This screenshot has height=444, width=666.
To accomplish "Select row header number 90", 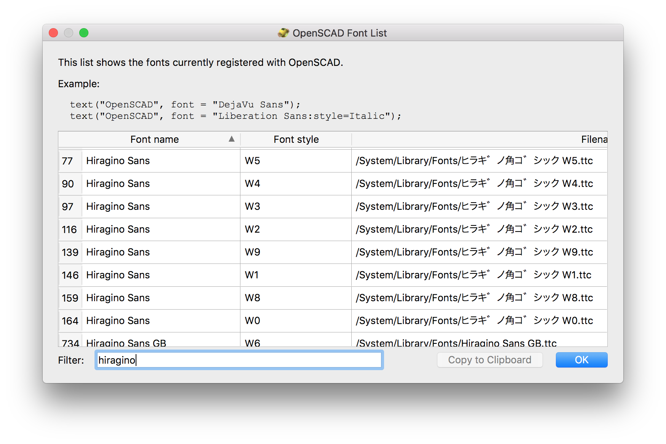I will (70, 184).
